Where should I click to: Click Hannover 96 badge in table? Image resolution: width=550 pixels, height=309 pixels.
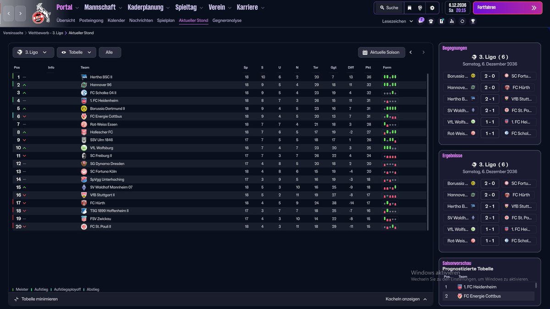click(x=84, y=85)
